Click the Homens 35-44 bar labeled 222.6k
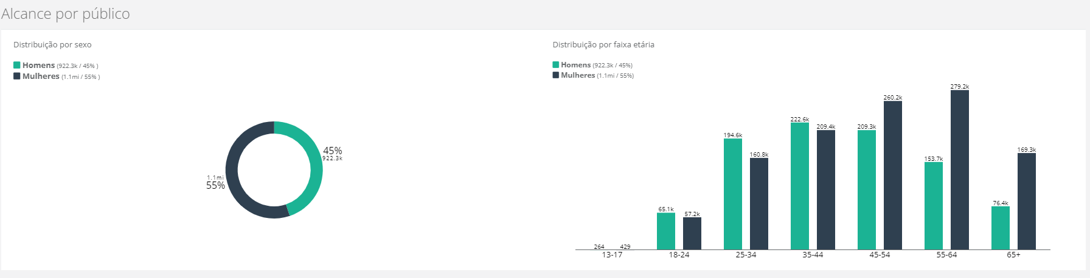 point(800,186)
